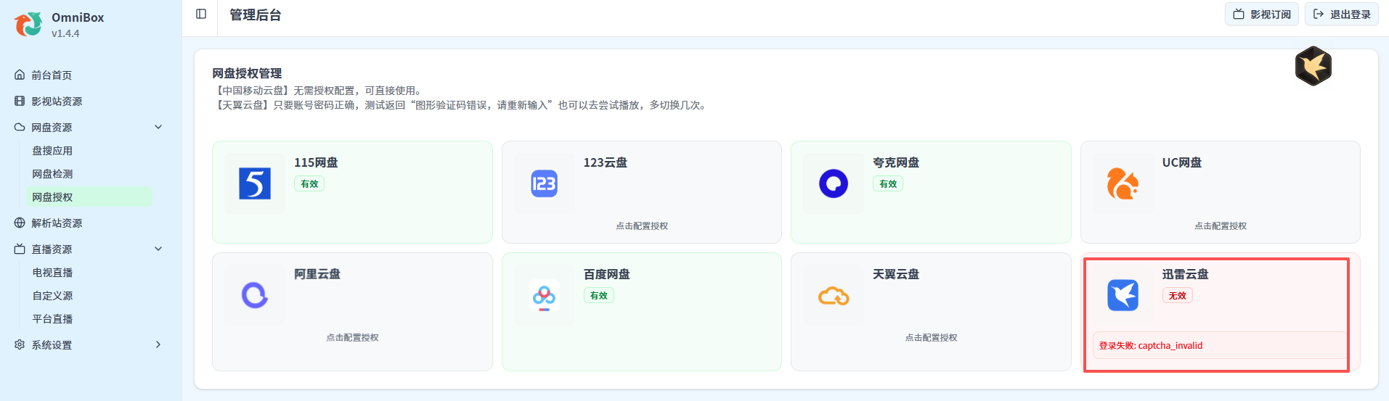Click the 有效 badge on 夸克网盘

888,183
